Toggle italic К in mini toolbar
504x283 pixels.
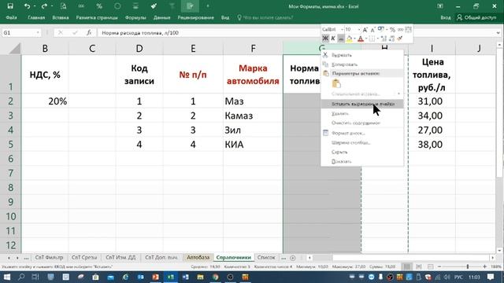click(x=333, y=39)
